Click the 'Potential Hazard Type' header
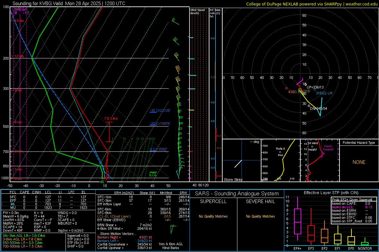This screenshot has height=252, width=379. 359,143
